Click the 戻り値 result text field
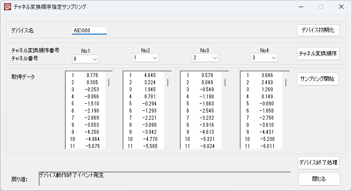Viewport: 352px width, 191px height. (165, 179)
